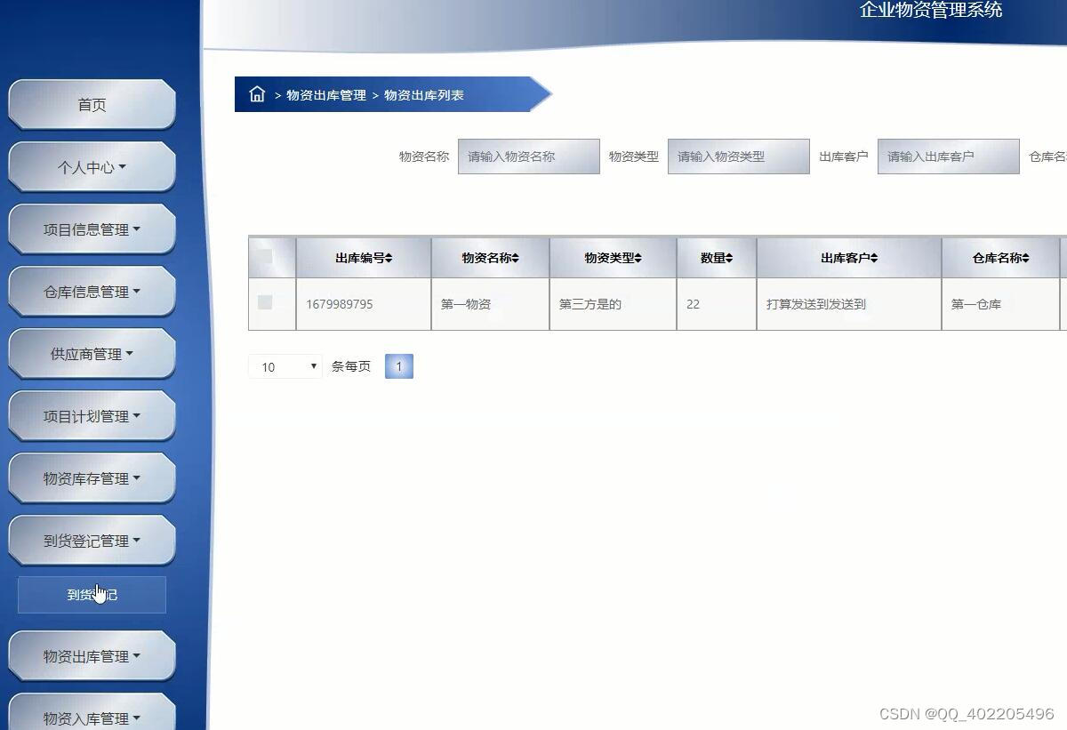Screen dimensions: 1067x730
Task: Expand the 个人中心 dropdown menu
Action: pos(92,166)
